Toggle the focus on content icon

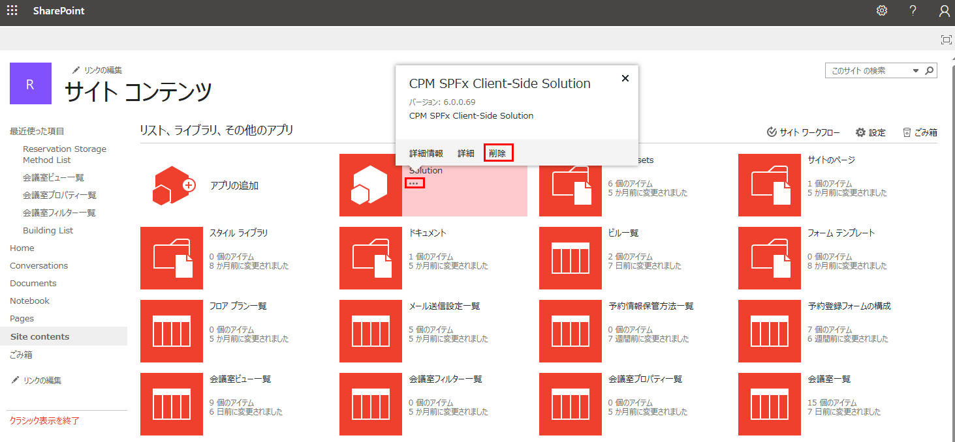tap(946, 40)
